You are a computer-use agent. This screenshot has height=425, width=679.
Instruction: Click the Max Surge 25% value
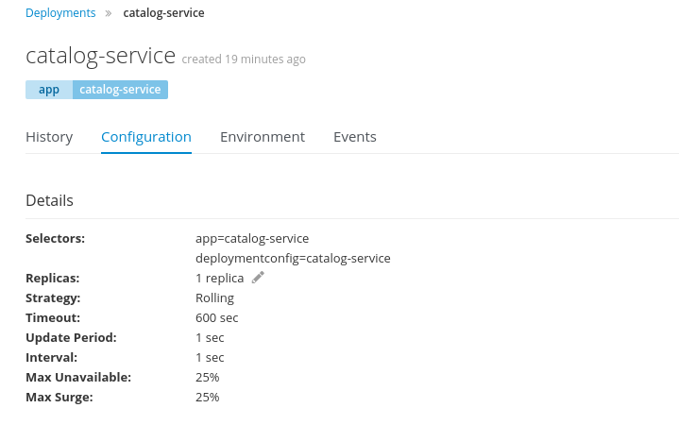coord(208,398)
